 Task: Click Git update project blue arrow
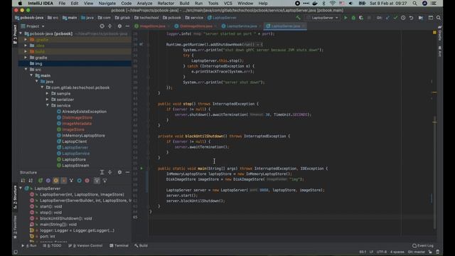coord(387,18)
